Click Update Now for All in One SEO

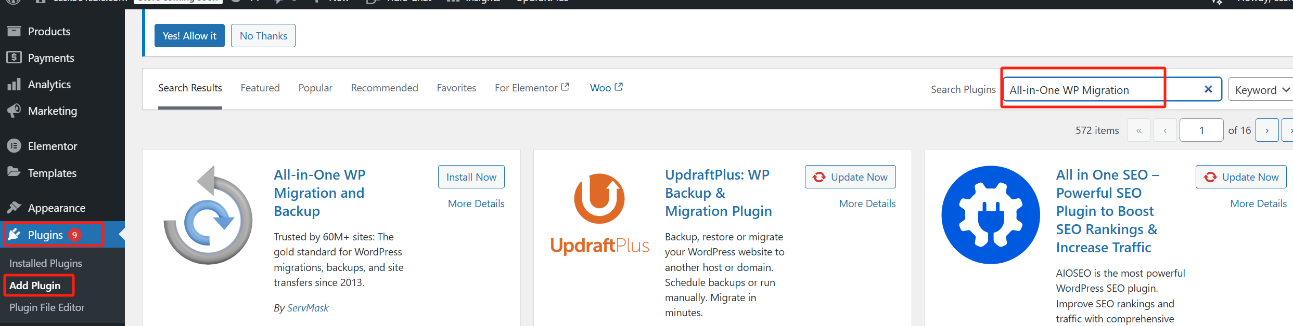(1241, 177)
